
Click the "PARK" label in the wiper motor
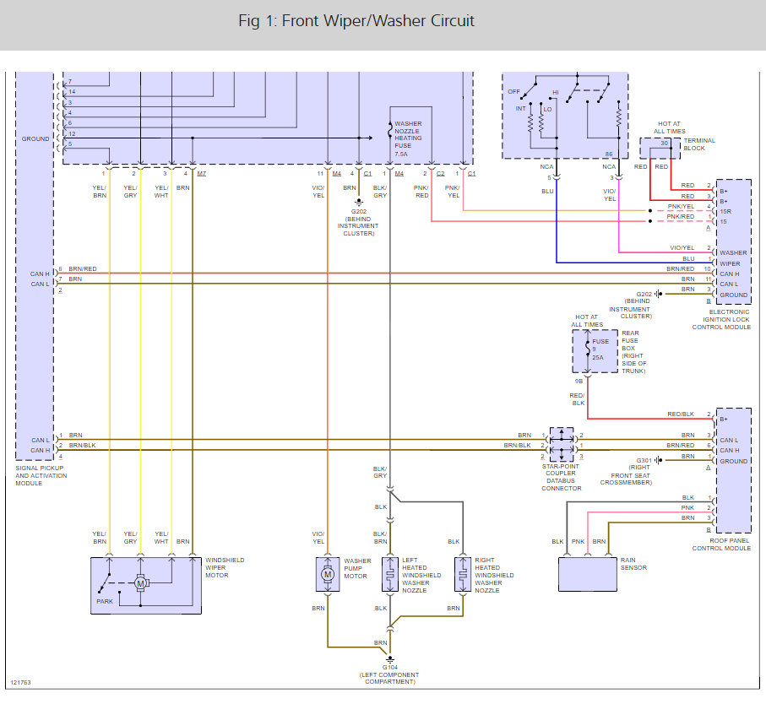click(105, 602)
